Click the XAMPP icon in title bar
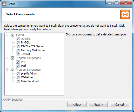 click(x=4, y=4)
